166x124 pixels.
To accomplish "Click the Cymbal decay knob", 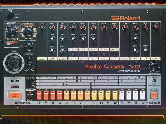I will click(135, 50).
